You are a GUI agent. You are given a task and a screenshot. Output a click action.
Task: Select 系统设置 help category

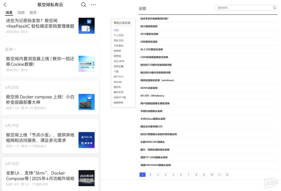click(x=118, y=66)
